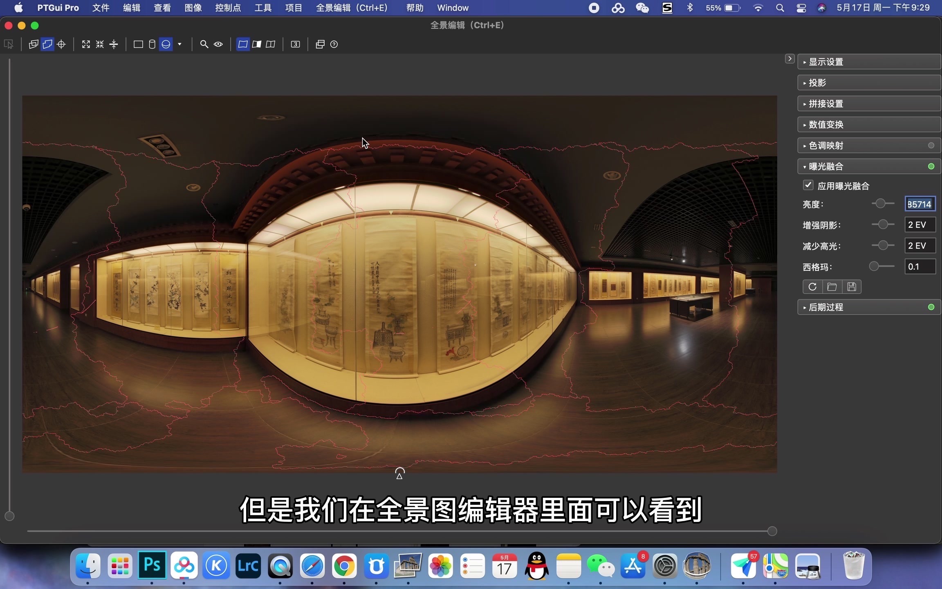Open the 编辑 menu
The height and width of the screenshot is (589, 942).
(132, 8)
